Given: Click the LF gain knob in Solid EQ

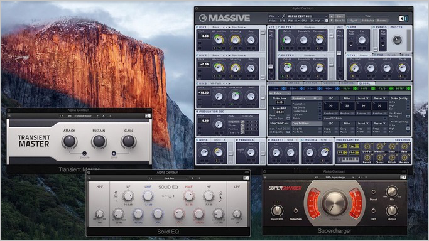Looking at the screenshot, I should click(x=128, y=196).
